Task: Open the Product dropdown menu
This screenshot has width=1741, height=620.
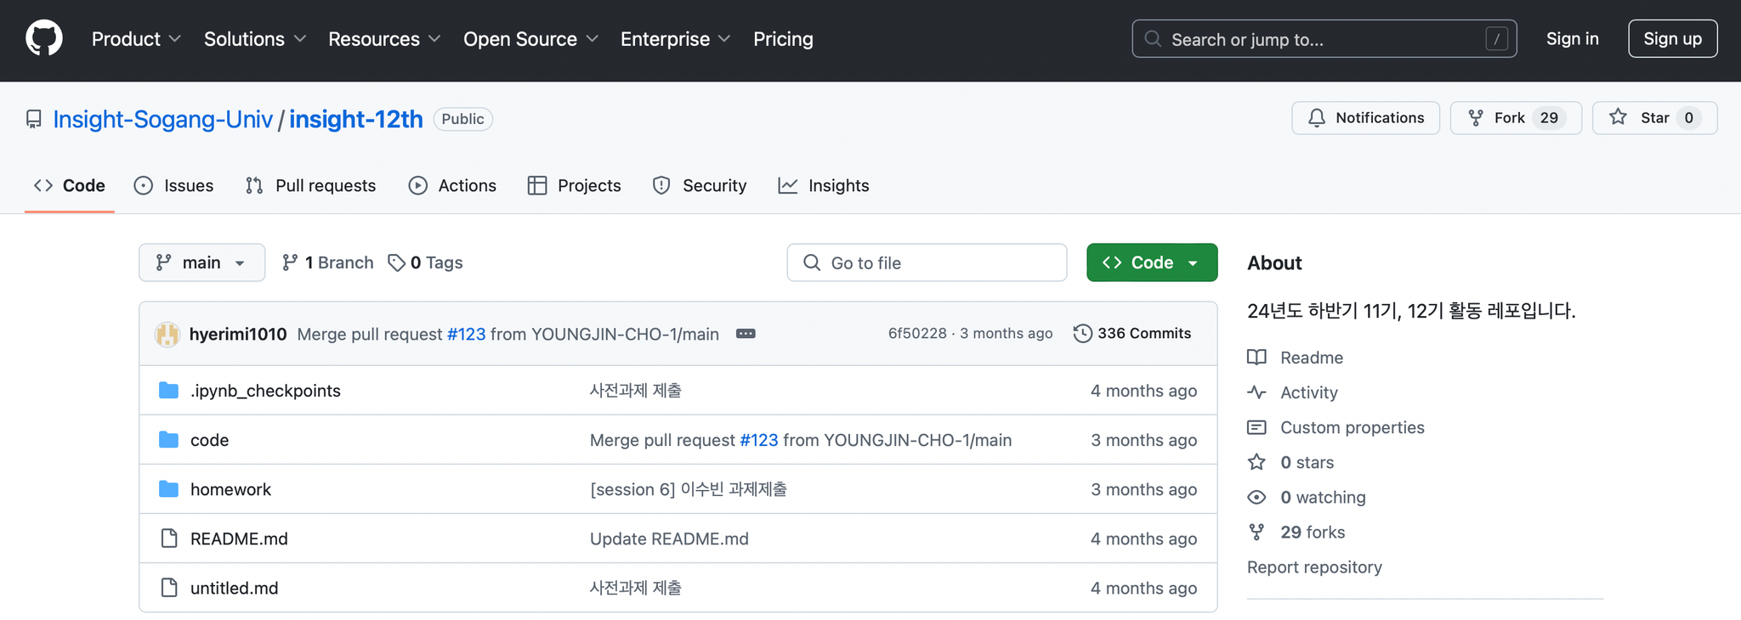Action: point(136,39)
